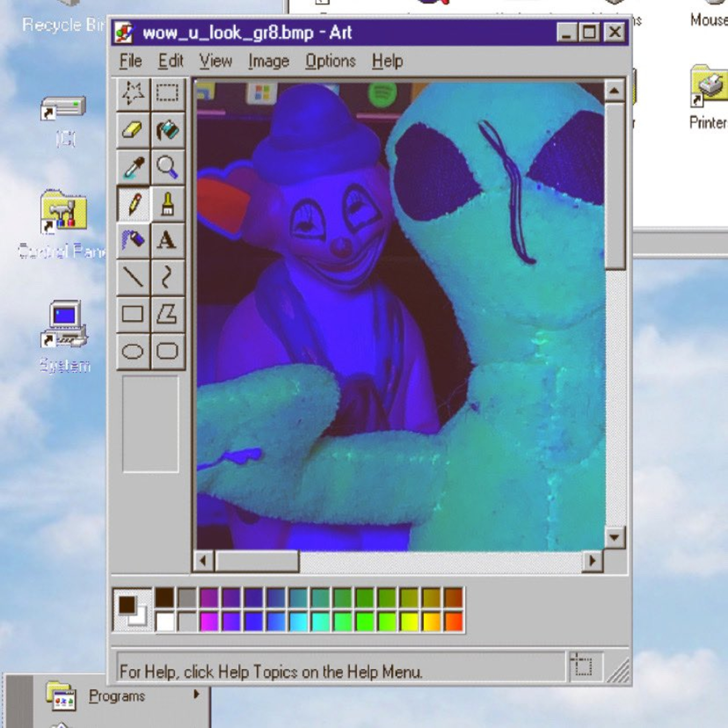Expand the Programs submenu arrow
The width and height of the screenshot is (728, 728).
pos(197,694)
